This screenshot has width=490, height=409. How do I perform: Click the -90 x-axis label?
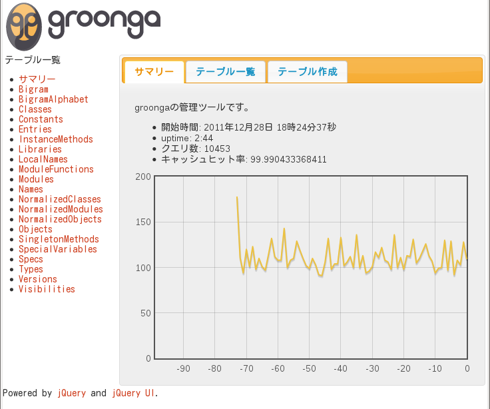pyautogui.click(x=183, y=368)
